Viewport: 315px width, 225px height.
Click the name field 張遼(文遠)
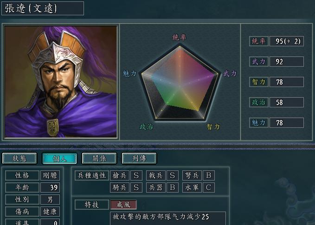(x=43, y=8)
